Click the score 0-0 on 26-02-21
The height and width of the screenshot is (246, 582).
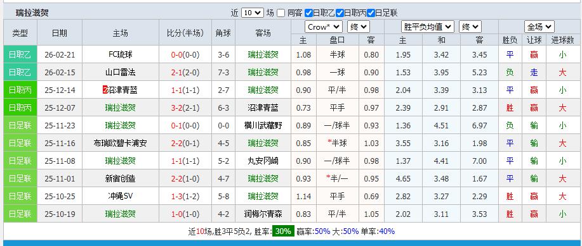(176, 55)
